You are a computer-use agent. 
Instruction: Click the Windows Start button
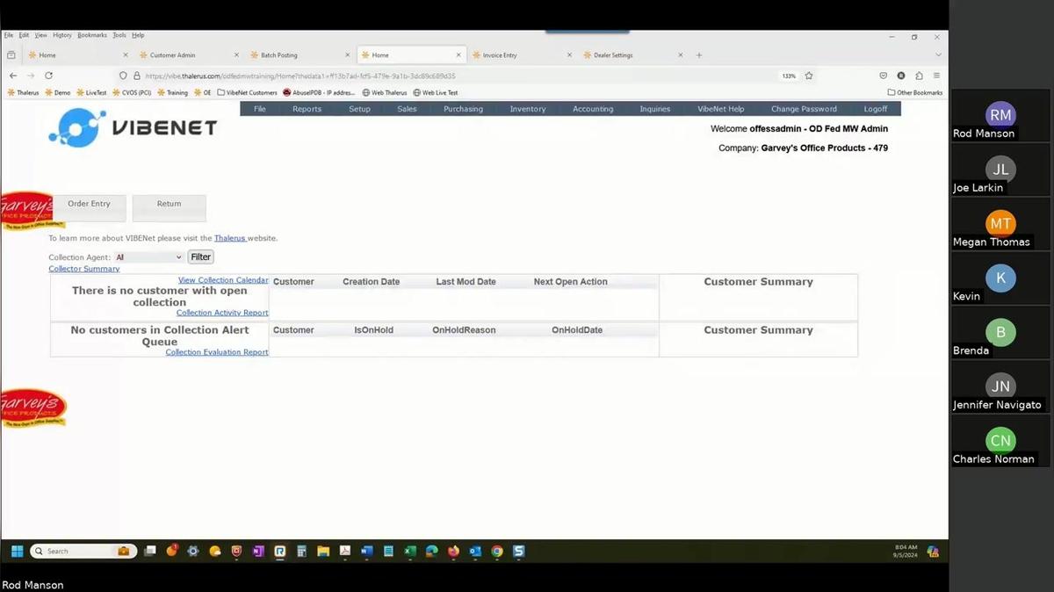coord(17,552)
